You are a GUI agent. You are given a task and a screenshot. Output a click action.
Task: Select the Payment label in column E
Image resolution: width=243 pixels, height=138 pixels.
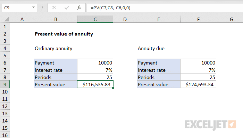coord(159,63)
